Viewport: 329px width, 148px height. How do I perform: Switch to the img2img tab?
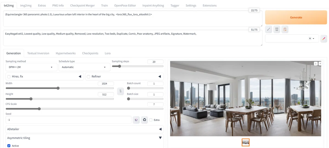point(26,5)
